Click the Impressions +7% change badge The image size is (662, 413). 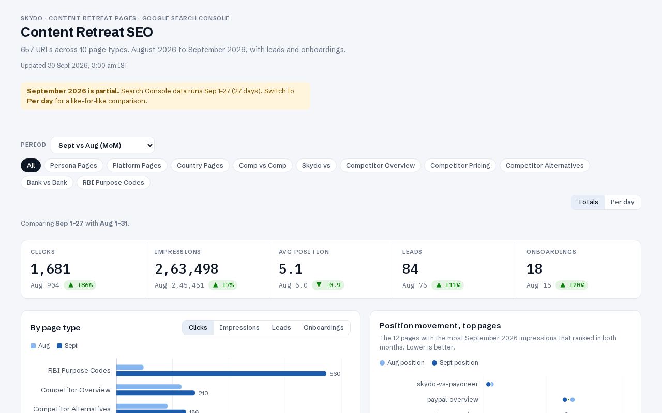(223, 285)
